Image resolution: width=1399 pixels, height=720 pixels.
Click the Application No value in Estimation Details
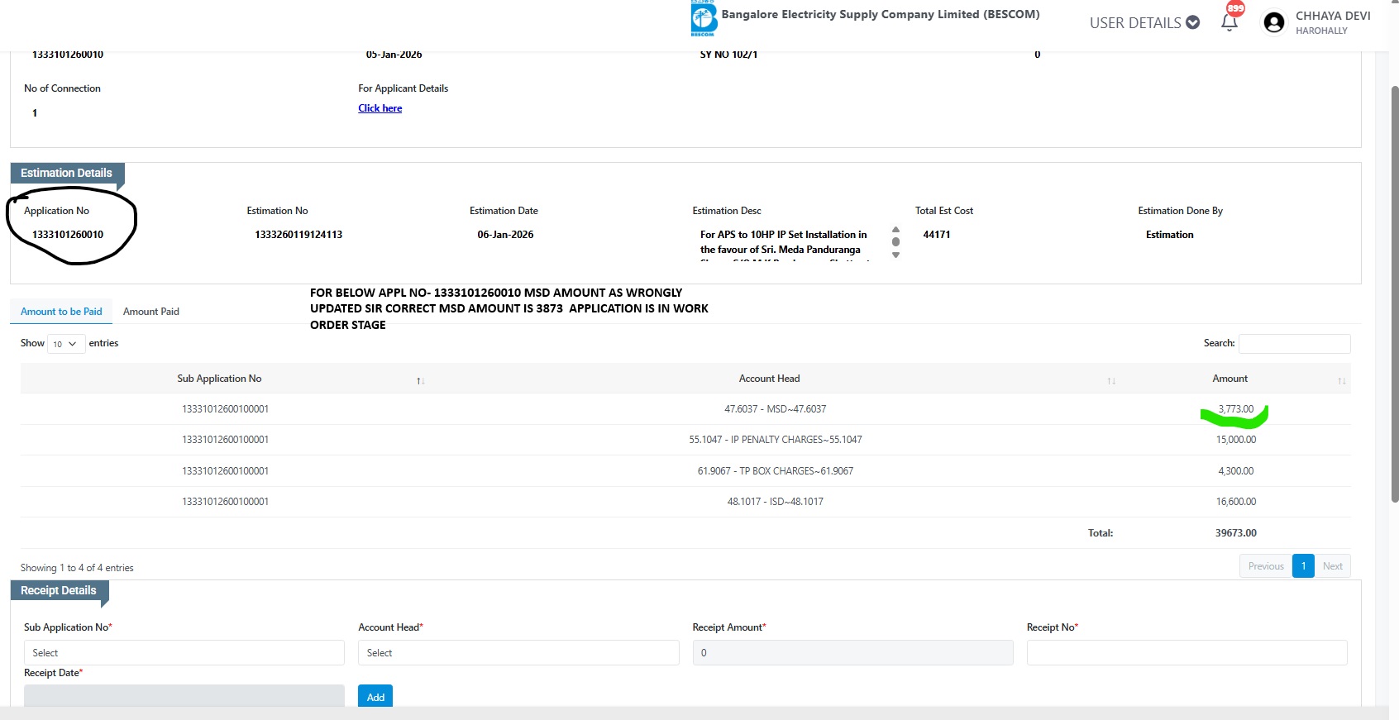[x=68, y=235]
